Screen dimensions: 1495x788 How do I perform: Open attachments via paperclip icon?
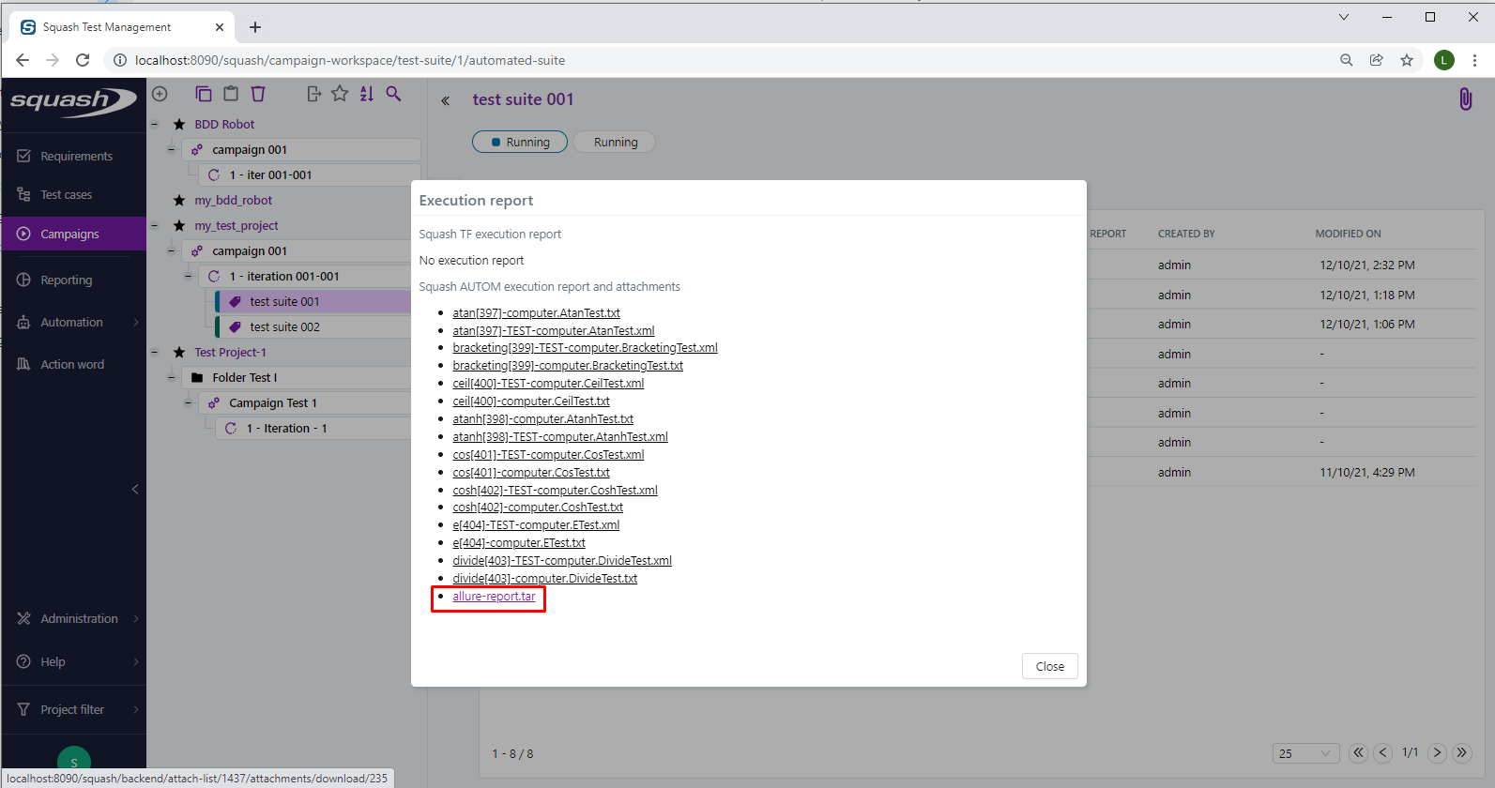coord(1465,99)
